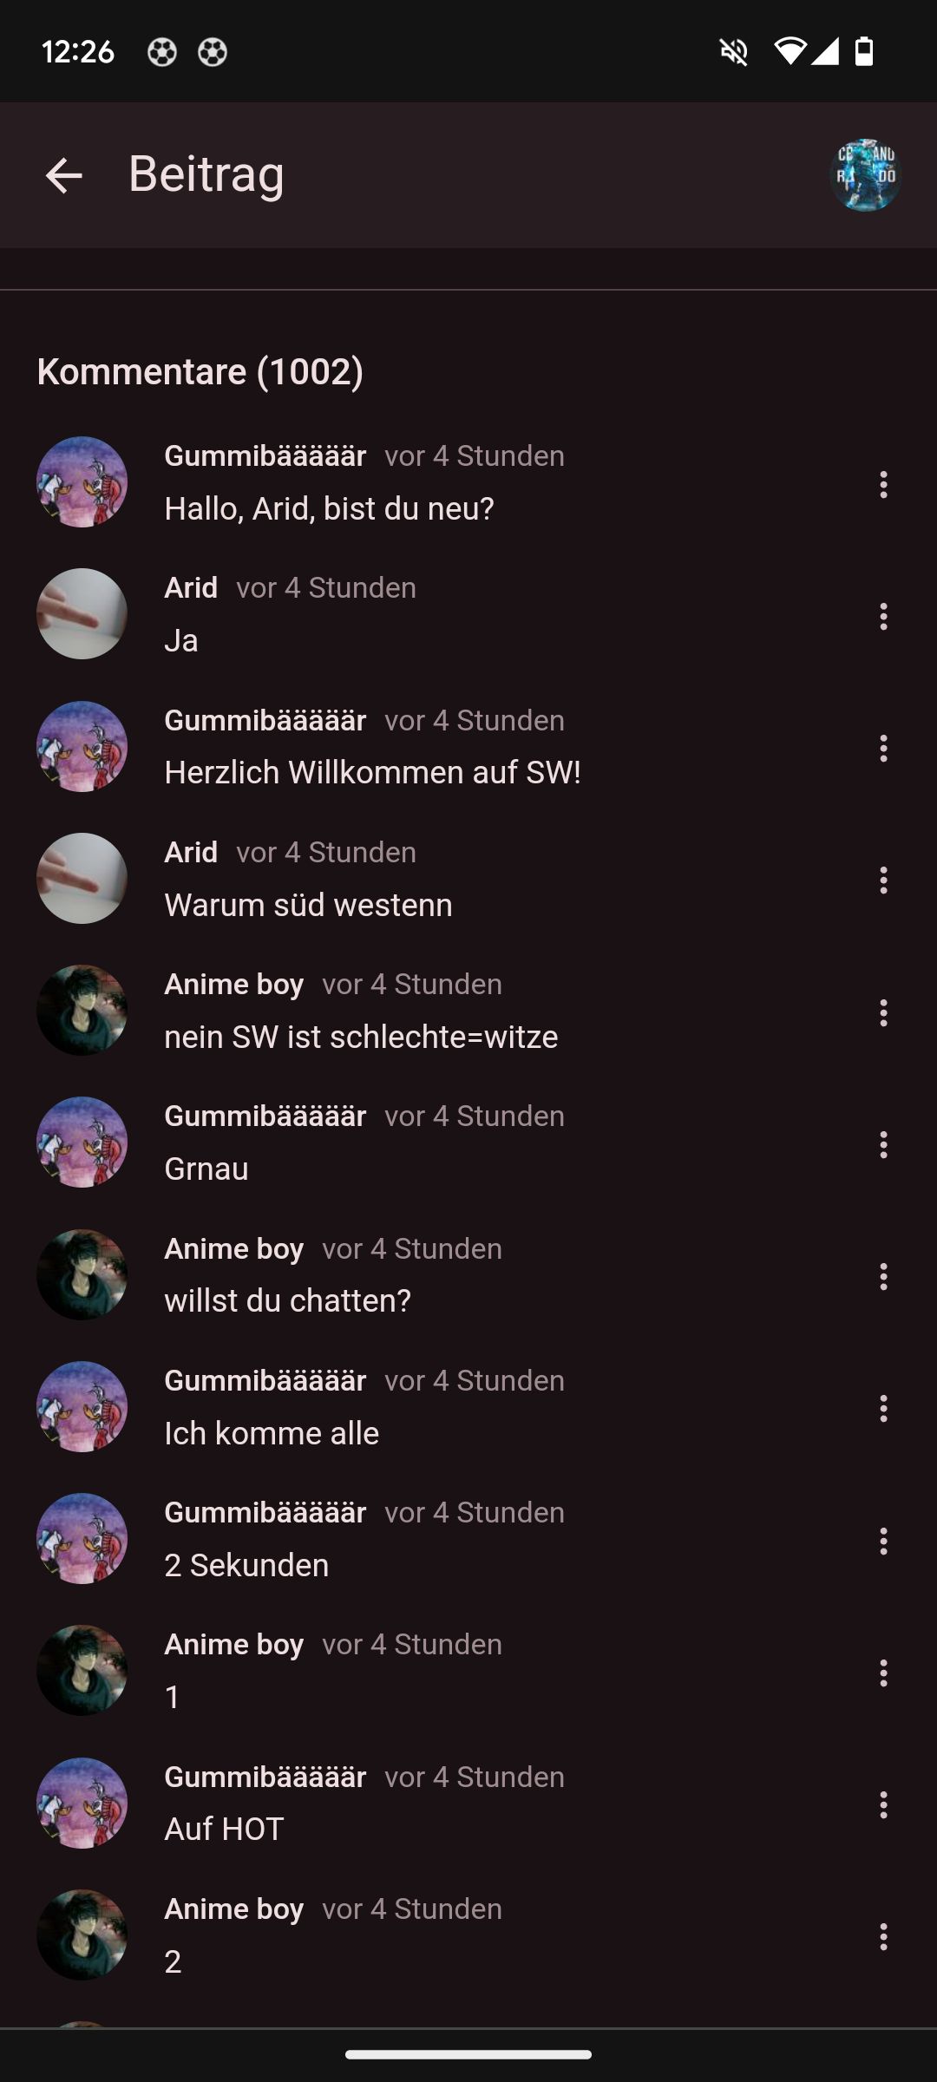Expand options menu for "Ich komme alle"
This screenshot has height=2082, width=937.
click(883, 1408)
